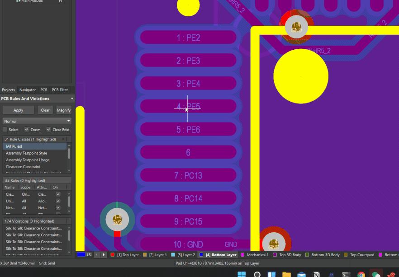The image size is (399, 277).
Task: Select [All Rules] in rule classes list
Action: pos(34,146)
